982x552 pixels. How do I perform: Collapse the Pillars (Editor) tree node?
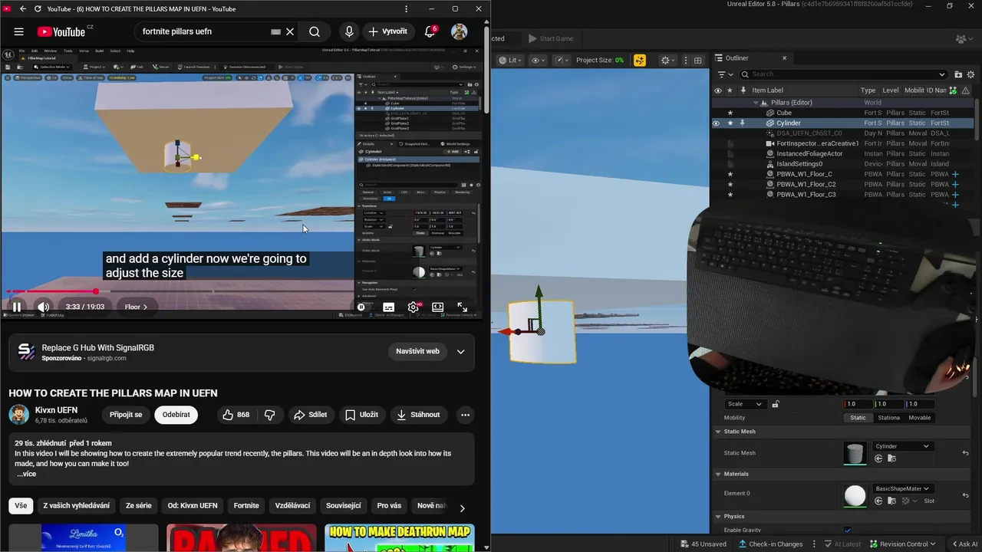[756, 102]
